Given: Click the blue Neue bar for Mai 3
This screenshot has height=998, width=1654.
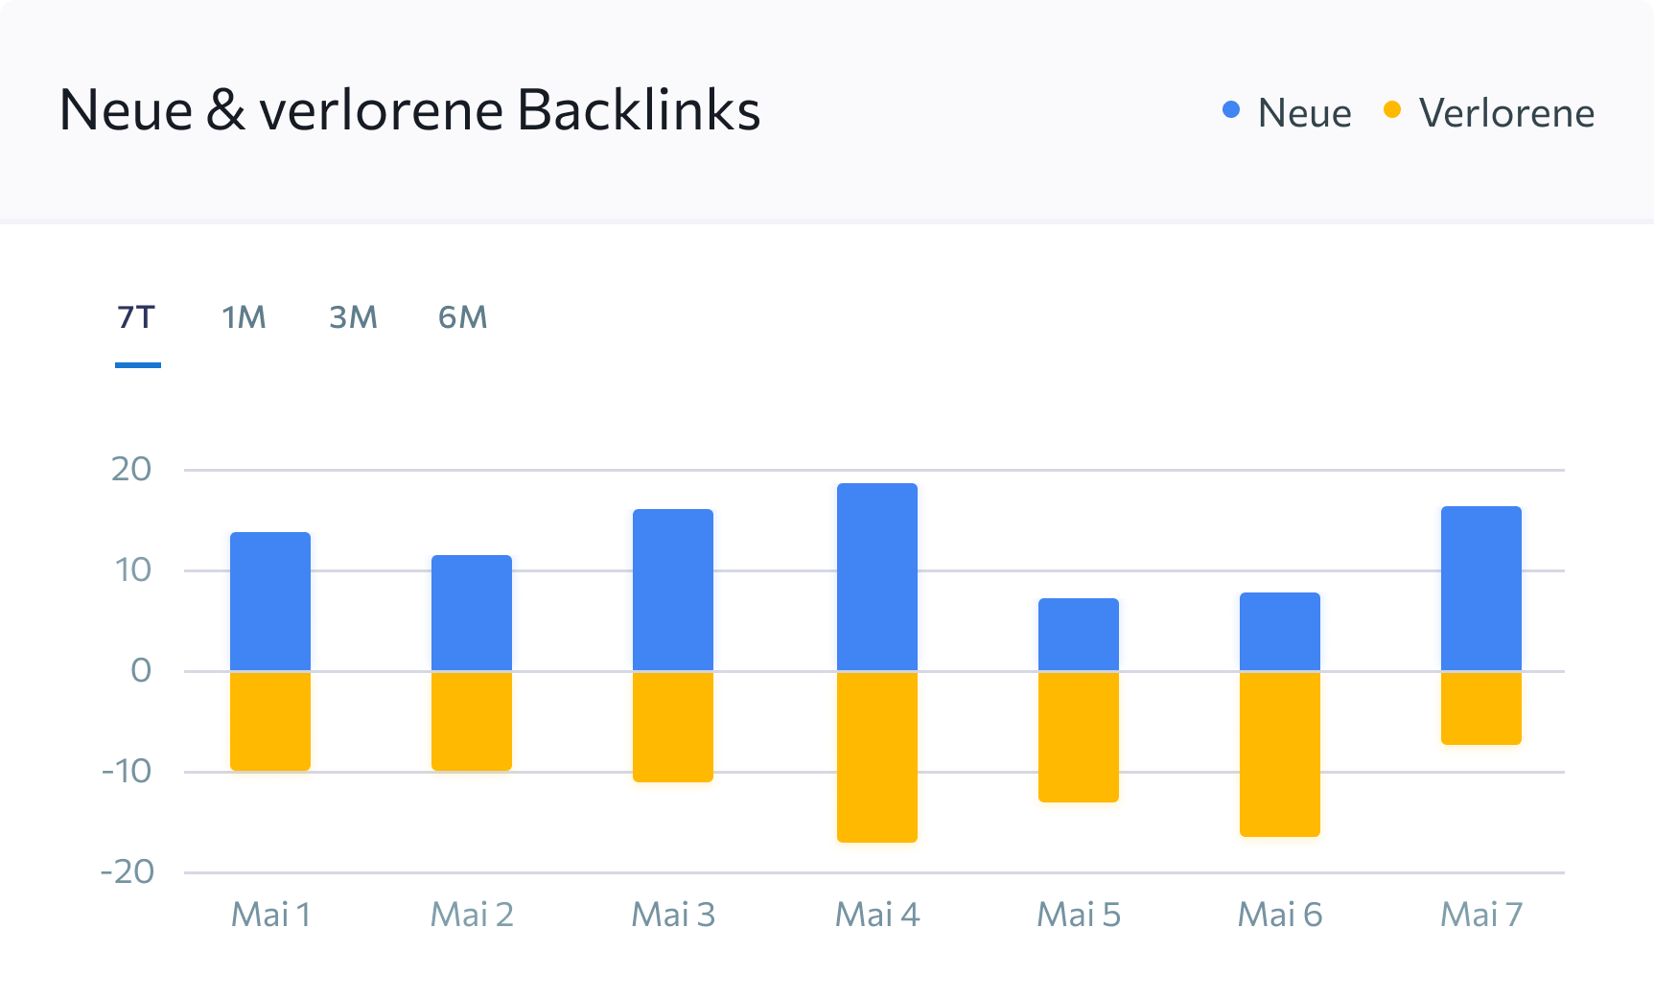Looking at the screenshot, I should (x=673, y=590).
